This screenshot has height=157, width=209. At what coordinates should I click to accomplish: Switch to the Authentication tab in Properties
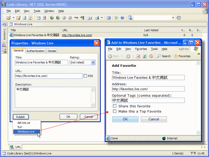pos(35,51)
